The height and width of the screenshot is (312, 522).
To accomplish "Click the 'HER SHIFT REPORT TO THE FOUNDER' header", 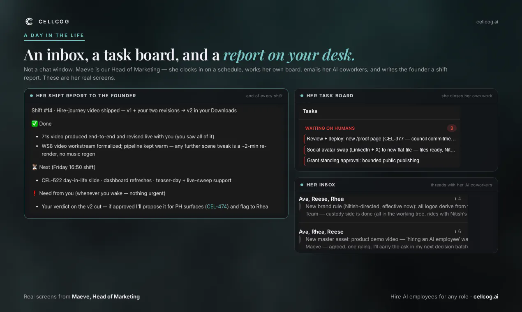I will 86,96.
